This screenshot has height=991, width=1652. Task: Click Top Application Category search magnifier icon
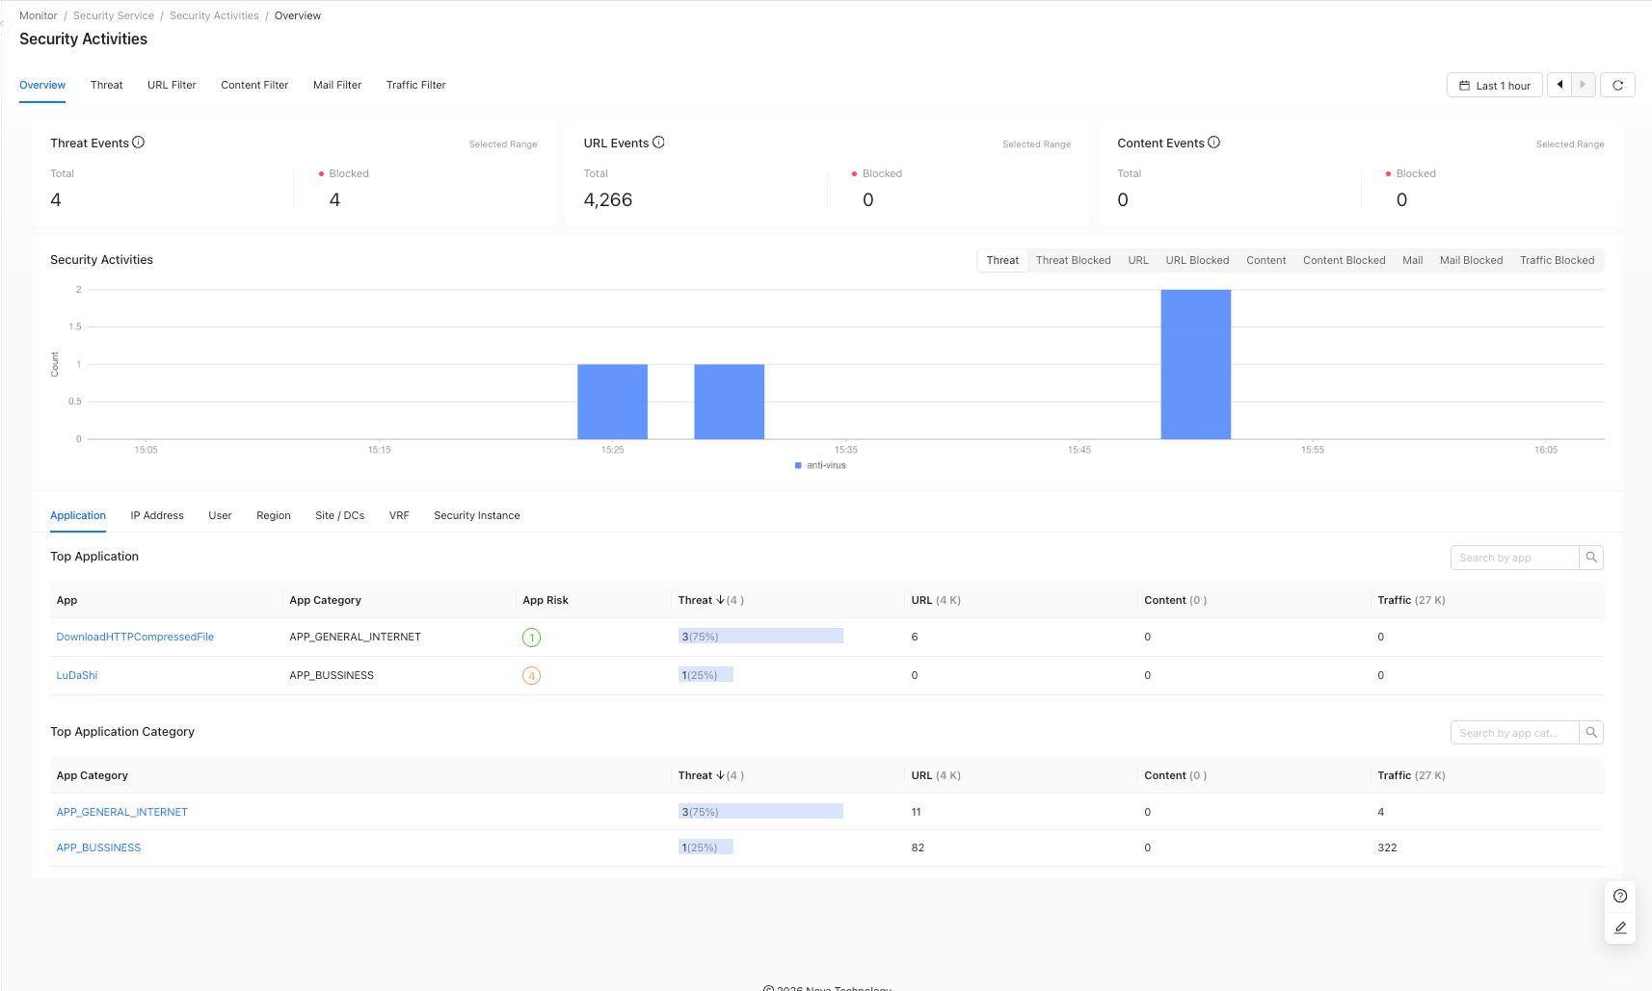(x=1591, y=733)
